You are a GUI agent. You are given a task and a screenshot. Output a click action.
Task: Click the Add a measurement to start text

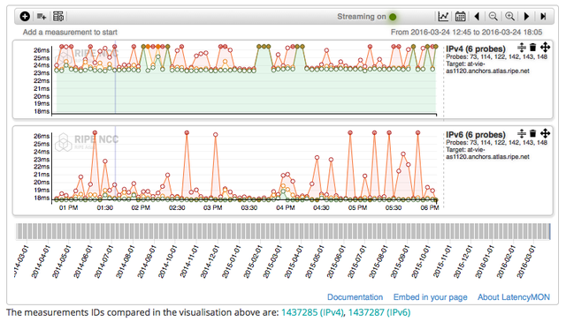(70, 33)
